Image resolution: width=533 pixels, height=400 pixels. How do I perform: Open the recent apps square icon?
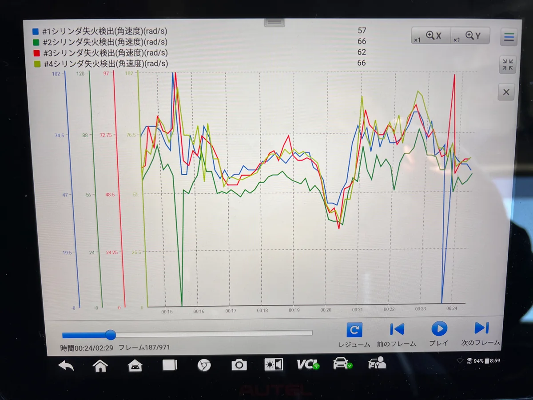[x=170, y=365]
